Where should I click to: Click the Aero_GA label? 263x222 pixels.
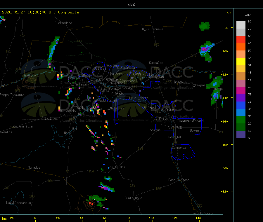tap(175, 137)
